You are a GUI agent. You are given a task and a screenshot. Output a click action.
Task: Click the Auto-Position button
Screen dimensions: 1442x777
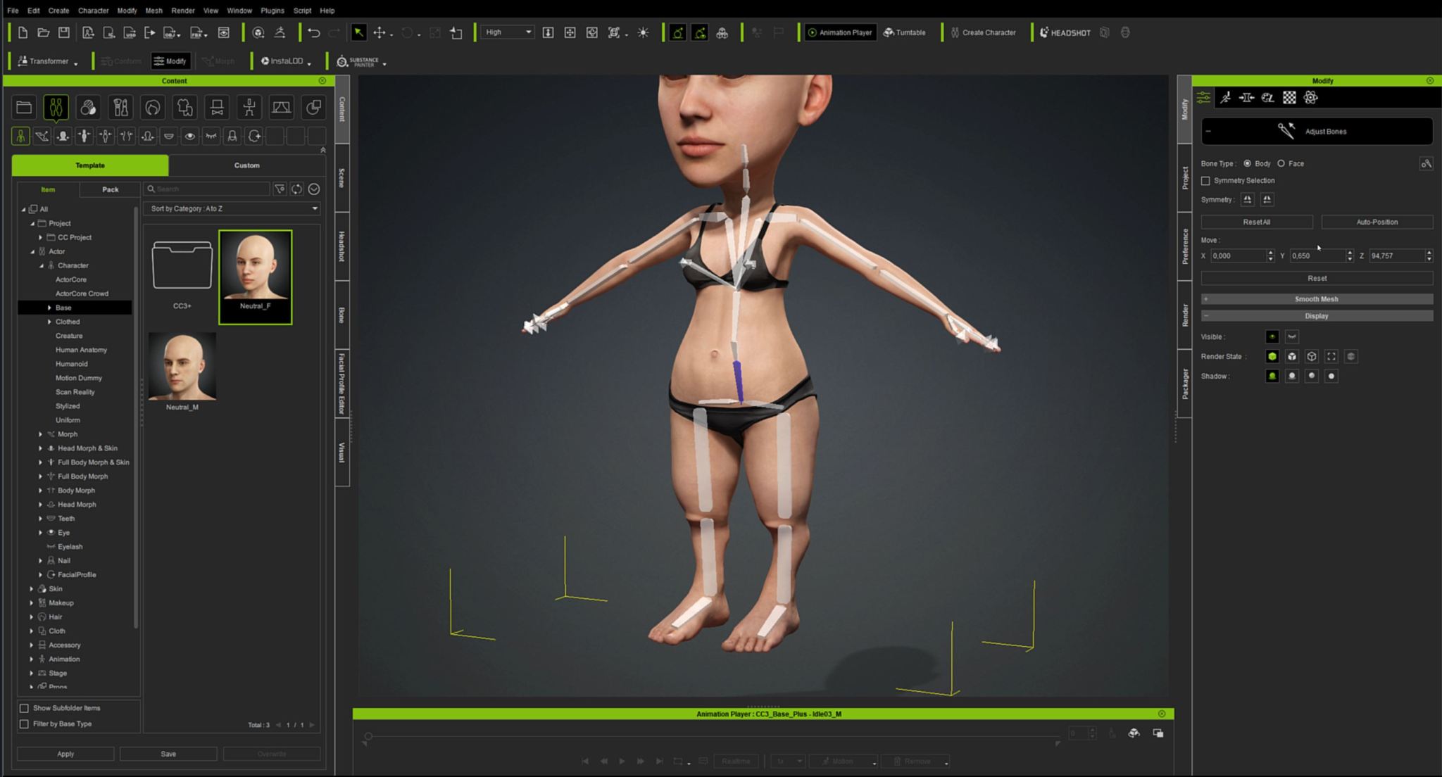[1377, 222]
